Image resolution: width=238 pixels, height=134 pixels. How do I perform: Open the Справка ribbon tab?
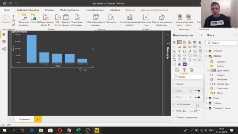point(115,10)
